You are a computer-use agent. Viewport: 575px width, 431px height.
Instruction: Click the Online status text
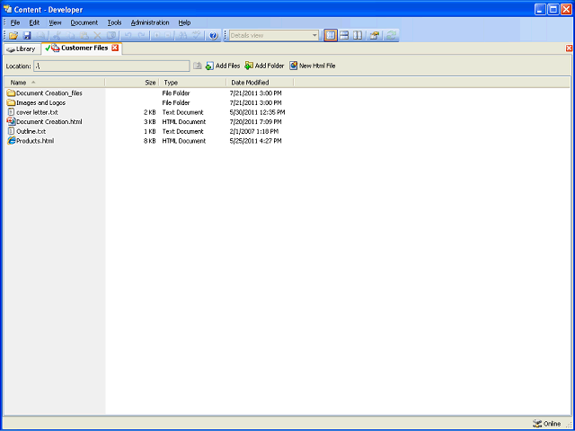[552, 424]
